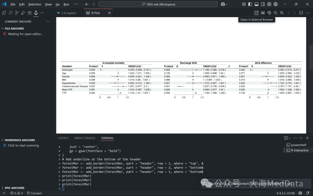Open the Search view icon
The height and width of the screenshot is (196, 313).
coord(10,13)
